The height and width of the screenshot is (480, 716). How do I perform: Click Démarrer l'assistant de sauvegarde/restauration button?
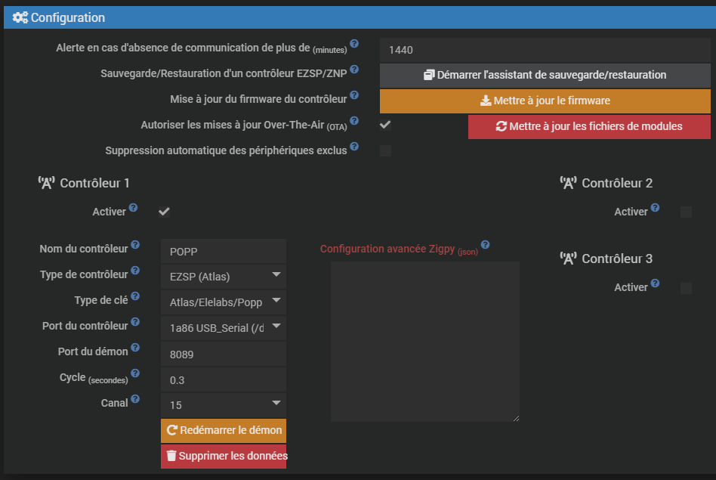[x=545, y=75]
